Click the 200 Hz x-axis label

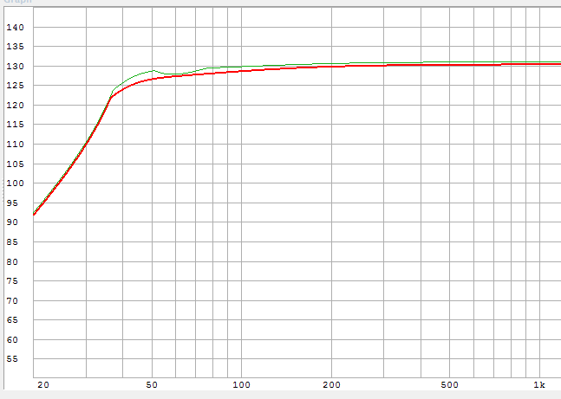point(332,385)
